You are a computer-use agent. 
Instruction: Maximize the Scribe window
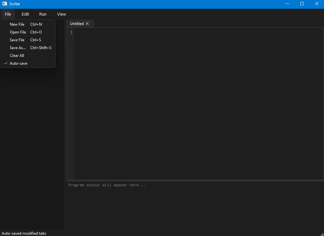(302, 4)
